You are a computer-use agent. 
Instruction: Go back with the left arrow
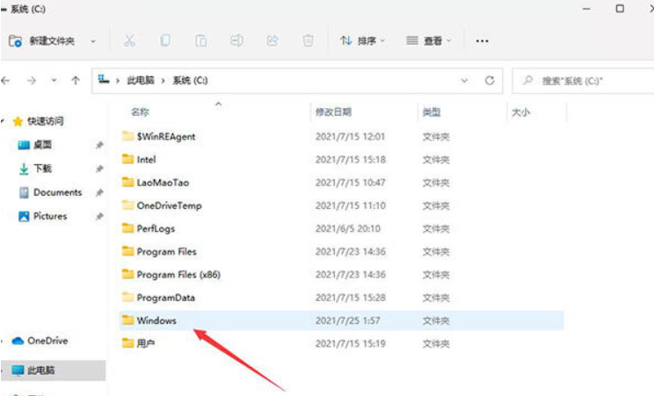point(5,81)
